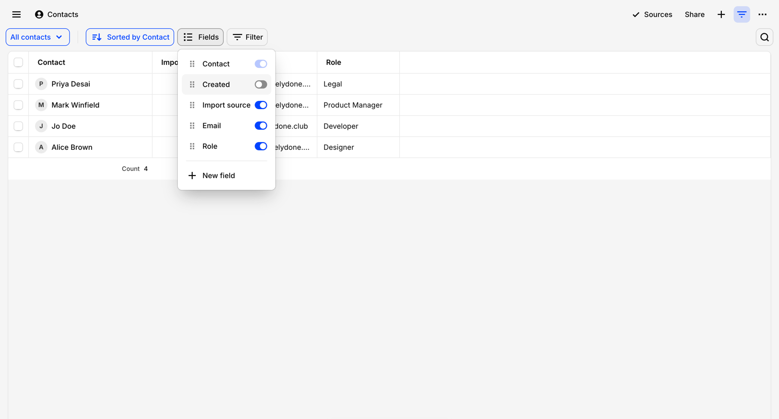
Task: Click the drag handle beside Email field
Action: (x=192, y=126)
